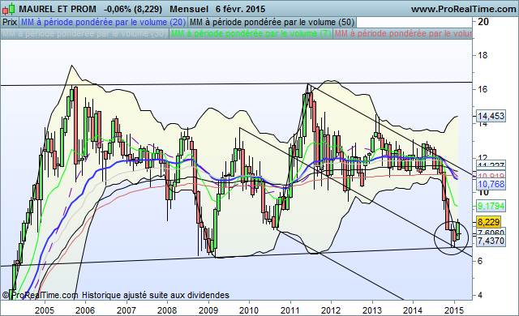
Task: Click the Mensuel timeframe label
Action: [x=189, y=9]
